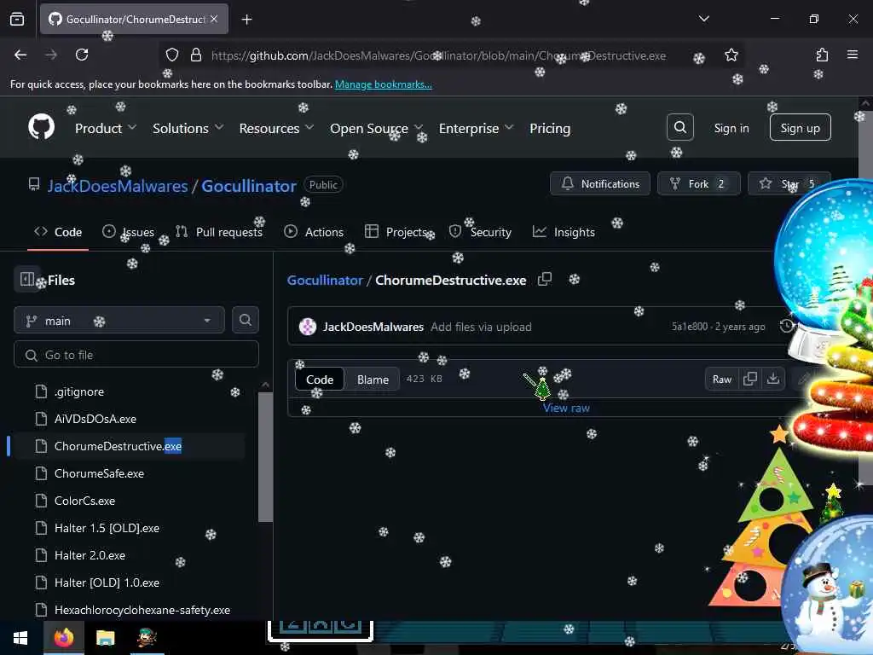Open the Firefox hamburger menu

coord(852,55)
